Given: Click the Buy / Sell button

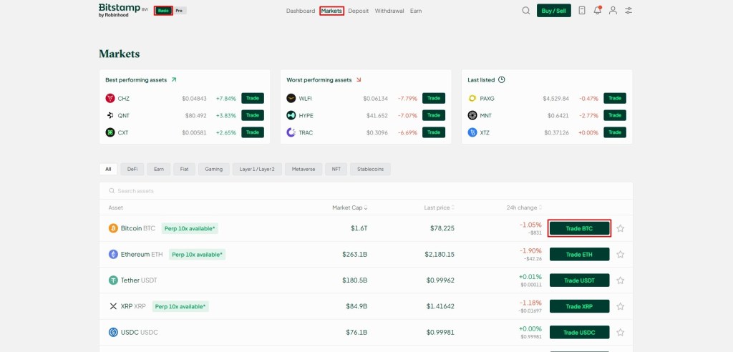Looking at the screenshot, I should coord(554,10).
